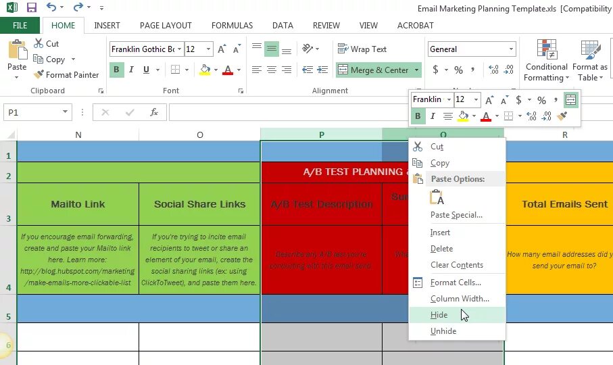The height and width of the screenshot is (365, 613).
Task: Apply Percent Style in the ribbon
Action: tap(459, 70)
